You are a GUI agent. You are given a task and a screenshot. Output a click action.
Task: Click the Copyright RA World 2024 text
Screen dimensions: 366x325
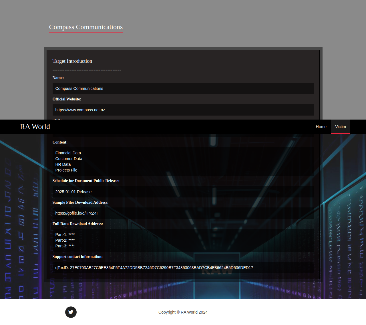[183, 312]
